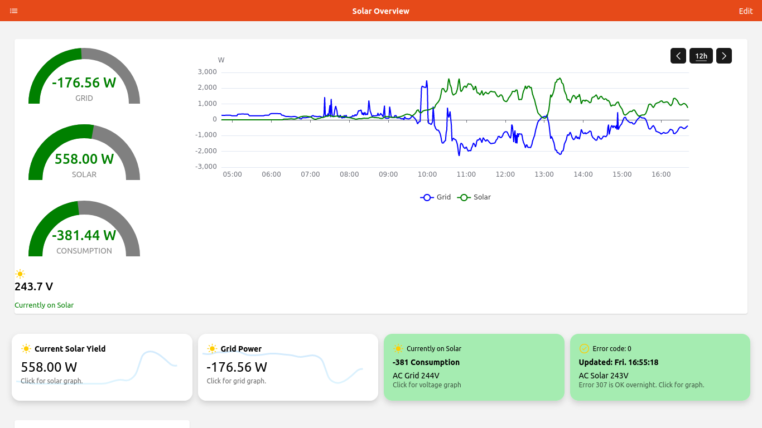
Task: Go to previous chart time period
Action: coord(678,56)
